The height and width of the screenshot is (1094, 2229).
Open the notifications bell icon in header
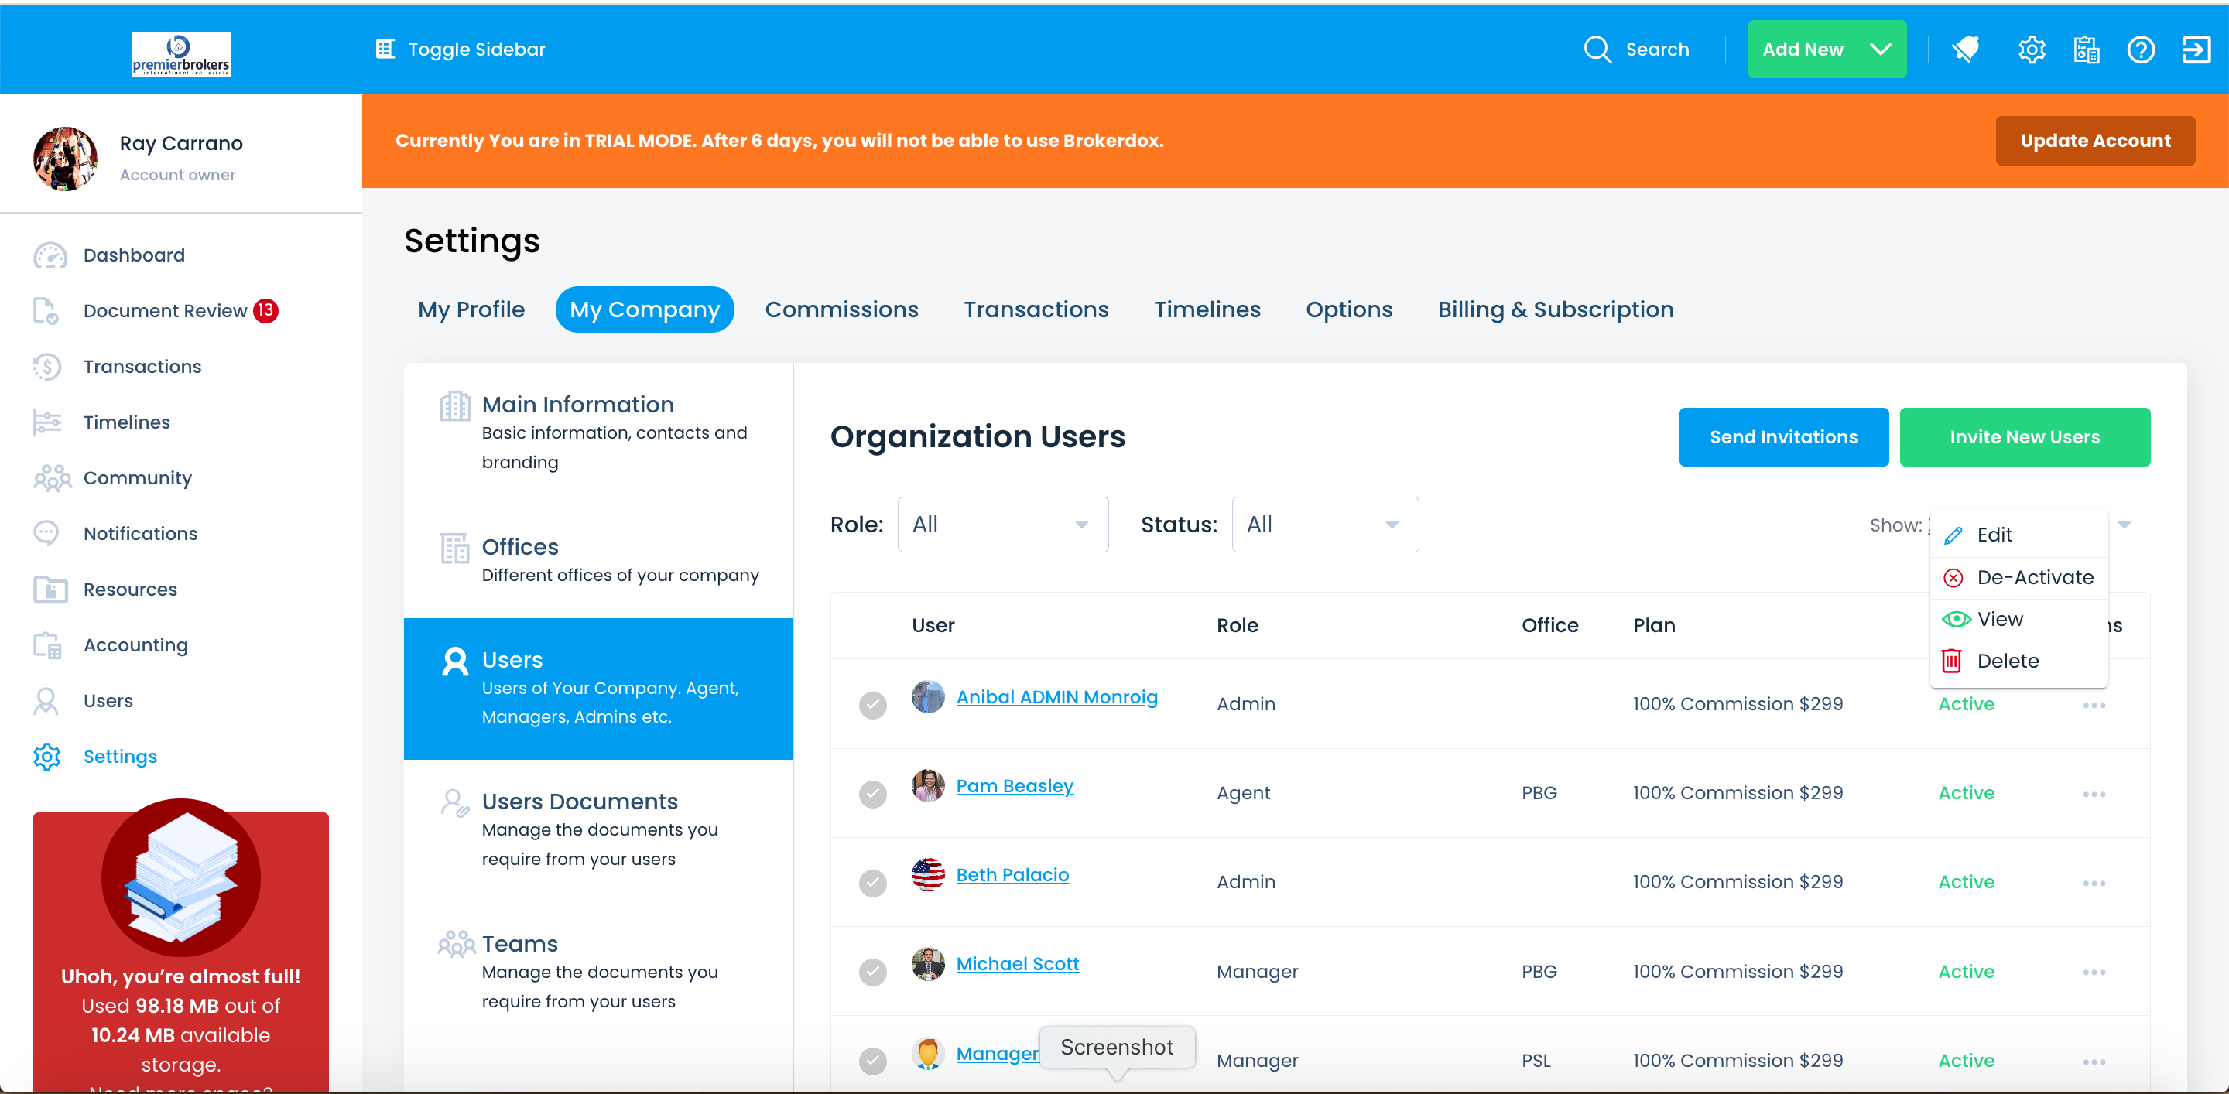1966,50
